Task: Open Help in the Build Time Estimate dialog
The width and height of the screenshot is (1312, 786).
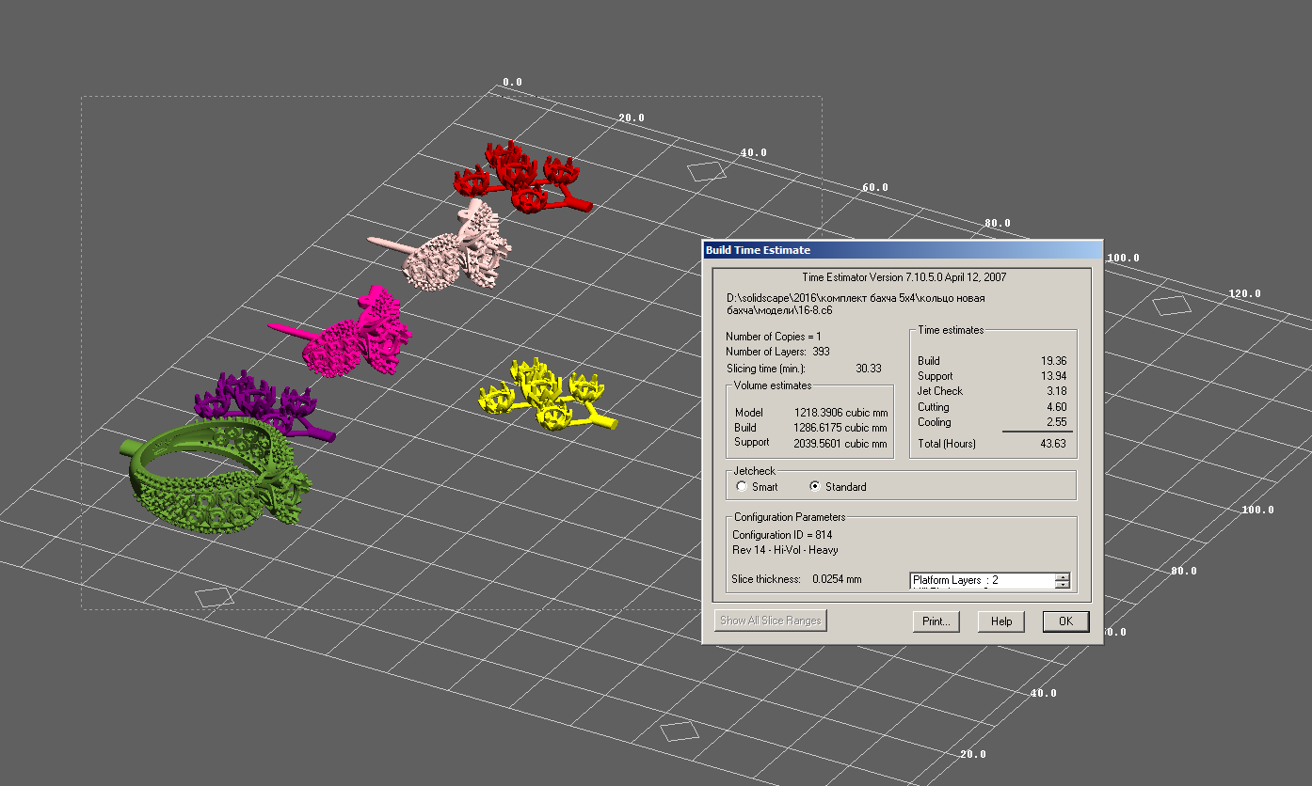Action: pyautogui.click(x=1001, y=621)
